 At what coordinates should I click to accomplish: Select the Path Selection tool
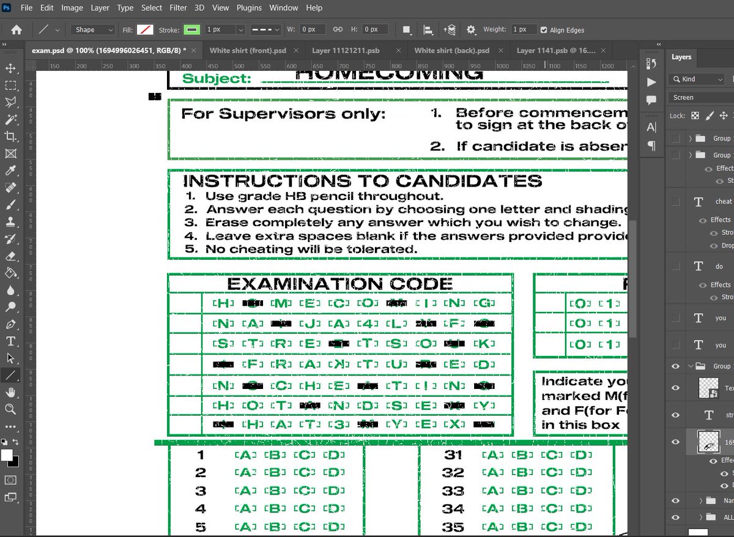(10, 358)
